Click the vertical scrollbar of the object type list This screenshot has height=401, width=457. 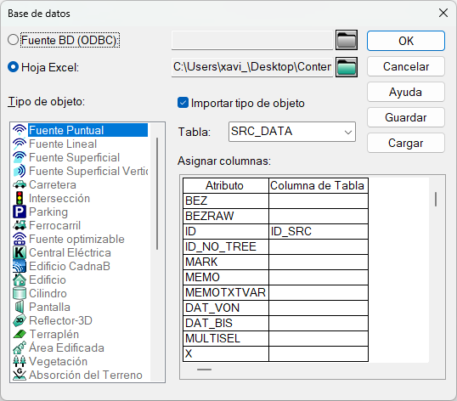point(157,194)
